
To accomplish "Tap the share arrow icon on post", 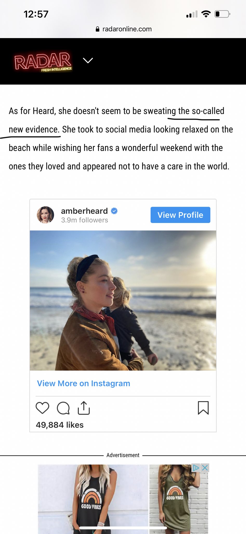I will [84, 408].
